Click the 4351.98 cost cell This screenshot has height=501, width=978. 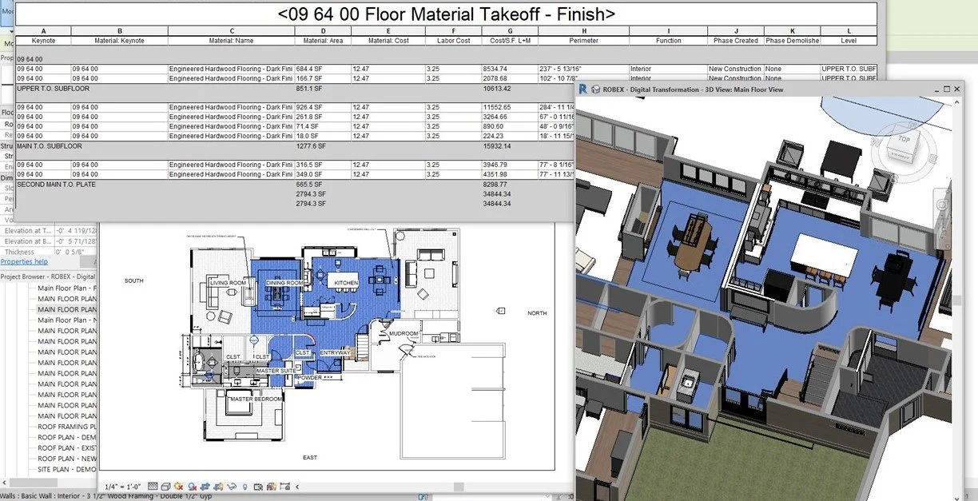click(511, 174)
